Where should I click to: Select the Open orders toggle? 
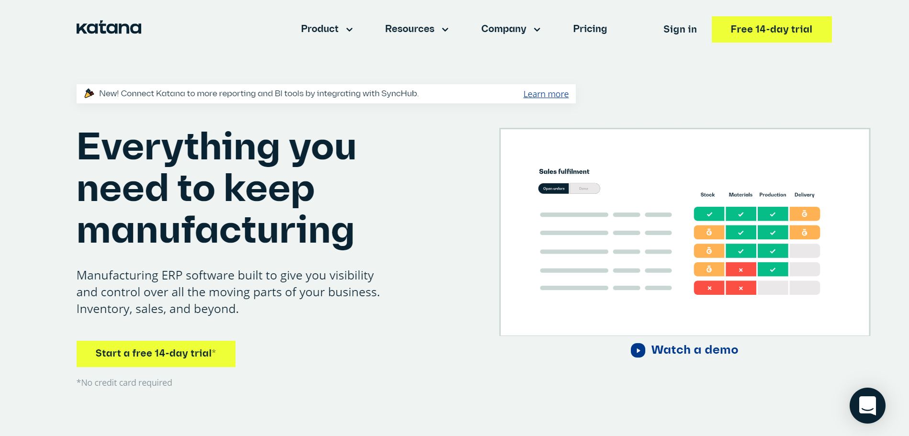553,188
